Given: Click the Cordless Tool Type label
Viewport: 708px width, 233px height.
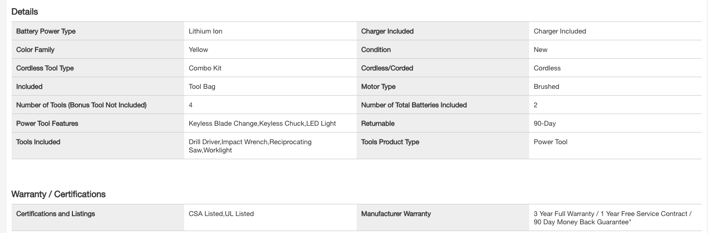Looking at the screenshot, I should click(45, 68).
